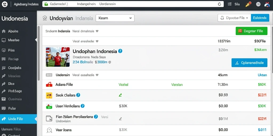Click the icon beside Cusrinaia
Image resolution: width=273 pixels, height=136 pixels.
click(3, 99)
